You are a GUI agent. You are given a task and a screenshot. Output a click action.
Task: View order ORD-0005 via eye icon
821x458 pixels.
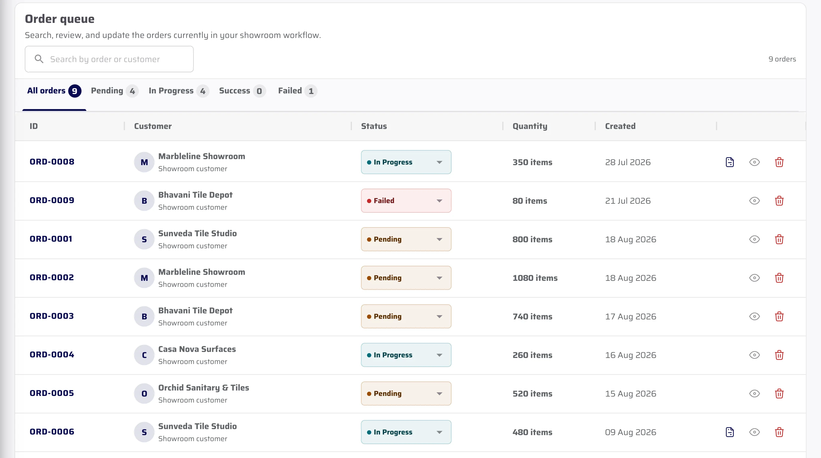click(x=754, y=394)
